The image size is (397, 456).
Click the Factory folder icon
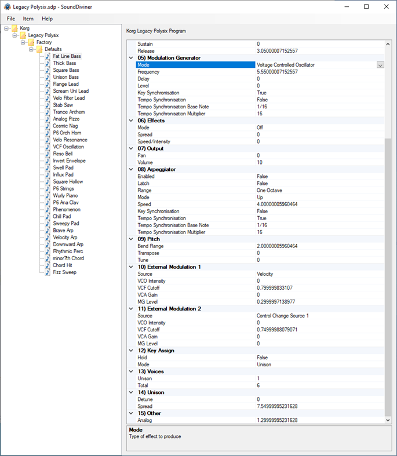coord(31,42)
